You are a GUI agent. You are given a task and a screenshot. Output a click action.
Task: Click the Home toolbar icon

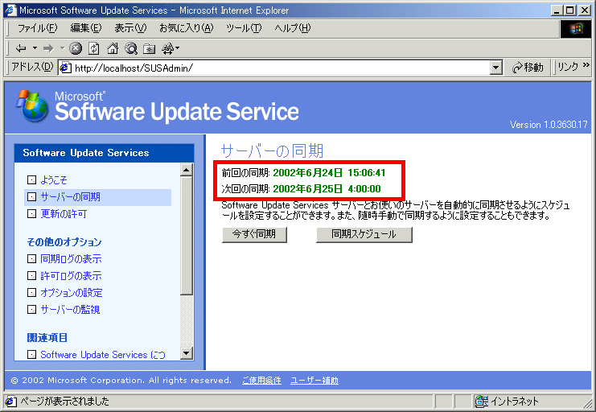point(113,48)
